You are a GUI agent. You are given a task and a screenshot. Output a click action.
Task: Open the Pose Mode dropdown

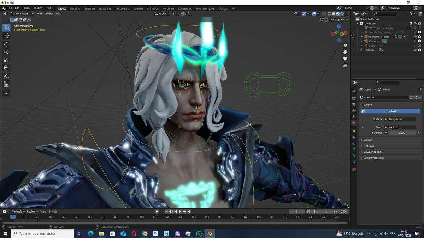22,14
